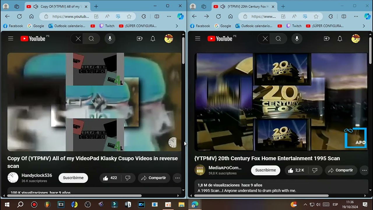Clear search with X in left window
The height and width of the screenshot is (210, 373).
[78, 38]
